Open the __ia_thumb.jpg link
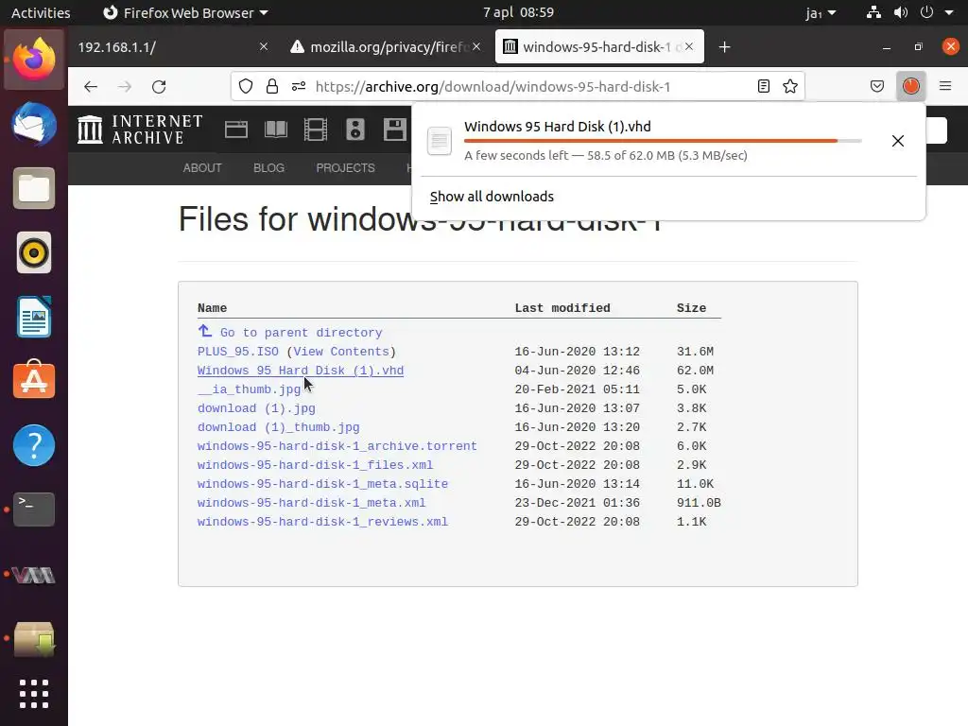 [x=250, y=389]
